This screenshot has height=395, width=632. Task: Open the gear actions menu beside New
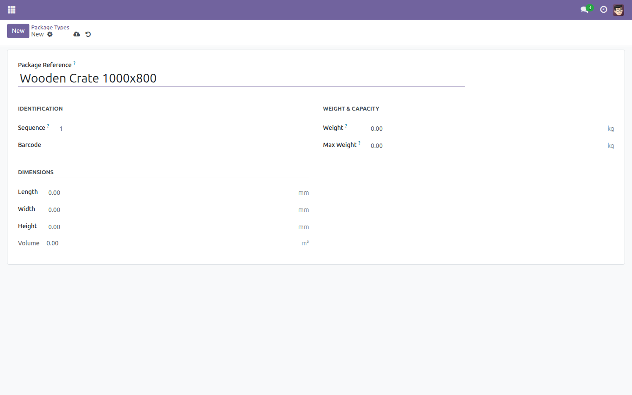pyautogui.click(x=50, y=34)
